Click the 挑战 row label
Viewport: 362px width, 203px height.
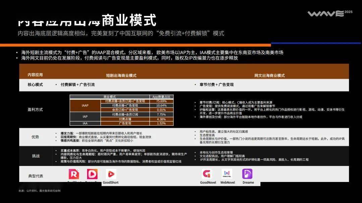pos(35,156)
